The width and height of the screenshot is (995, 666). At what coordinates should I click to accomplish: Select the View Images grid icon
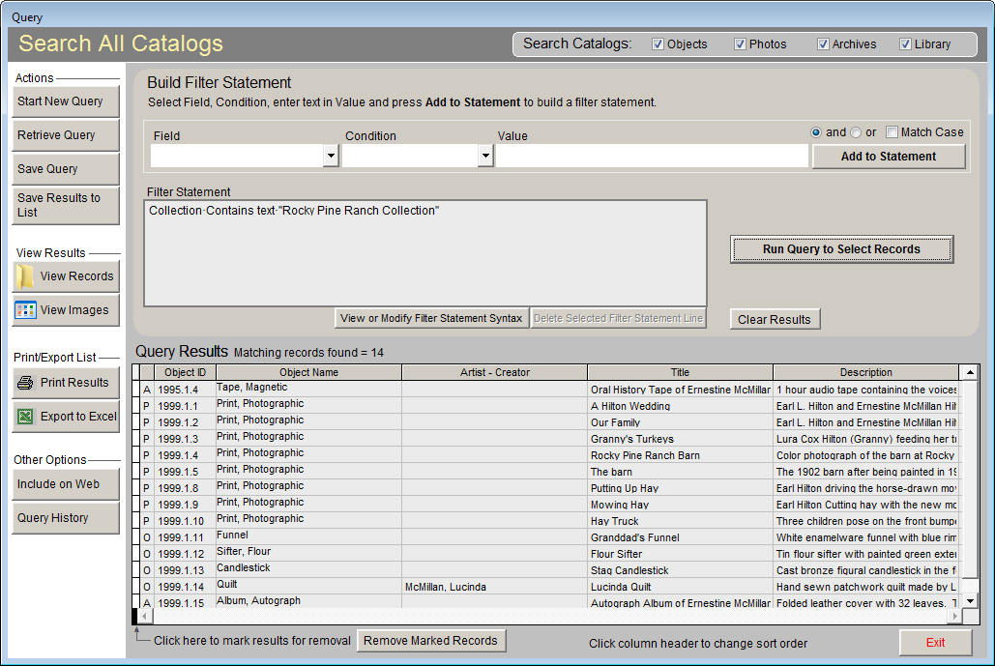point(65,310)
